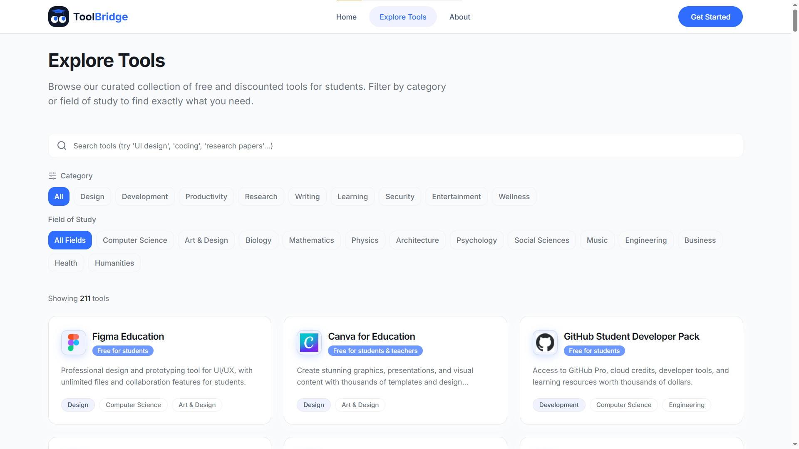Click the page's vertical scrollbar thumb

[x=795, y=20]
